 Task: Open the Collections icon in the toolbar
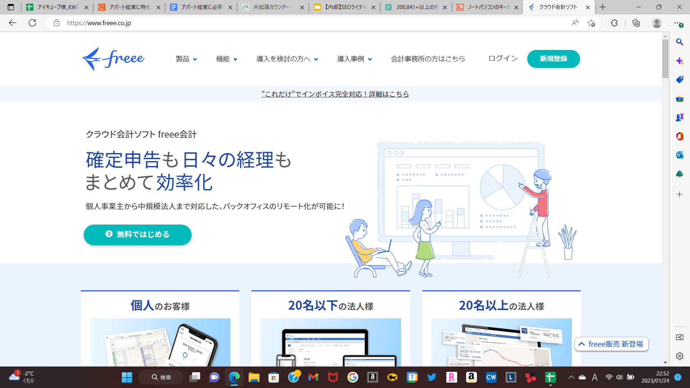click(636, 23)
